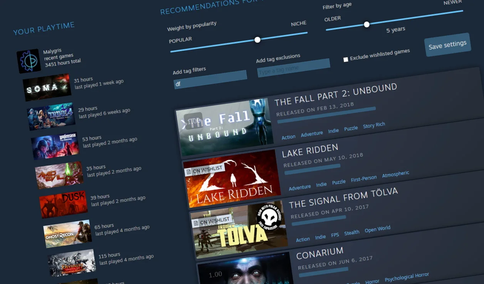Select the Open World tag

pos(377,229)
